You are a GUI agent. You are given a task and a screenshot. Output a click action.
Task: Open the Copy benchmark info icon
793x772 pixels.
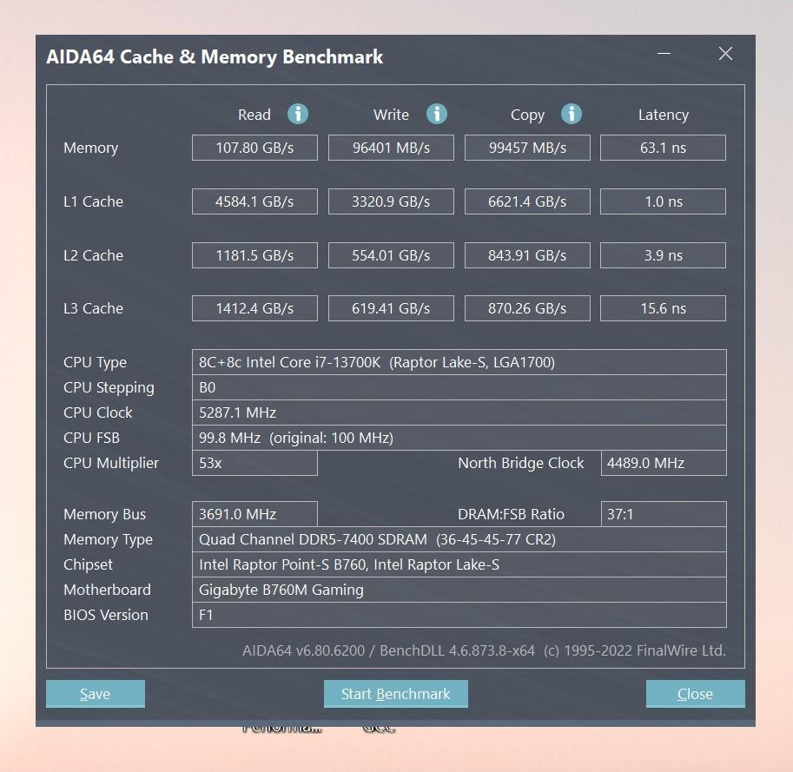[572, 114]
